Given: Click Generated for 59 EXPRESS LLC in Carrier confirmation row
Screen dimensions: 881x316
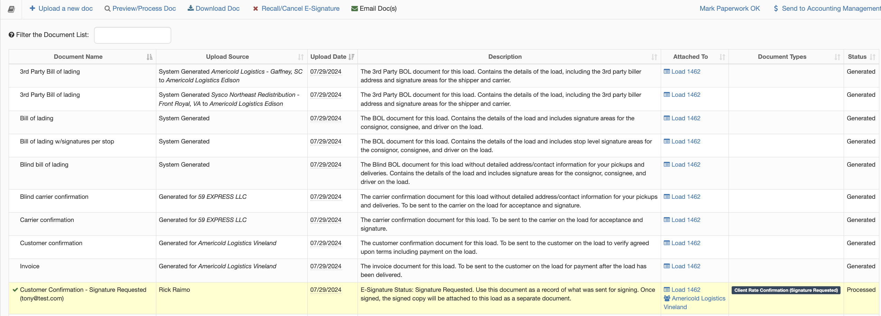Looking at the screenshot, I should (203, 220).
